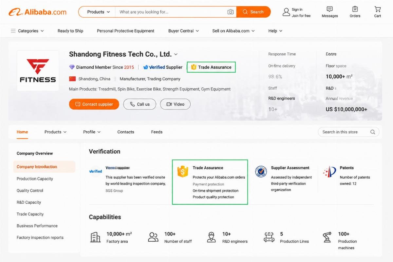This screenshot has height=262, width=393.
Task: Click the Diamond Member gem icon
Action: coord(72,67)
